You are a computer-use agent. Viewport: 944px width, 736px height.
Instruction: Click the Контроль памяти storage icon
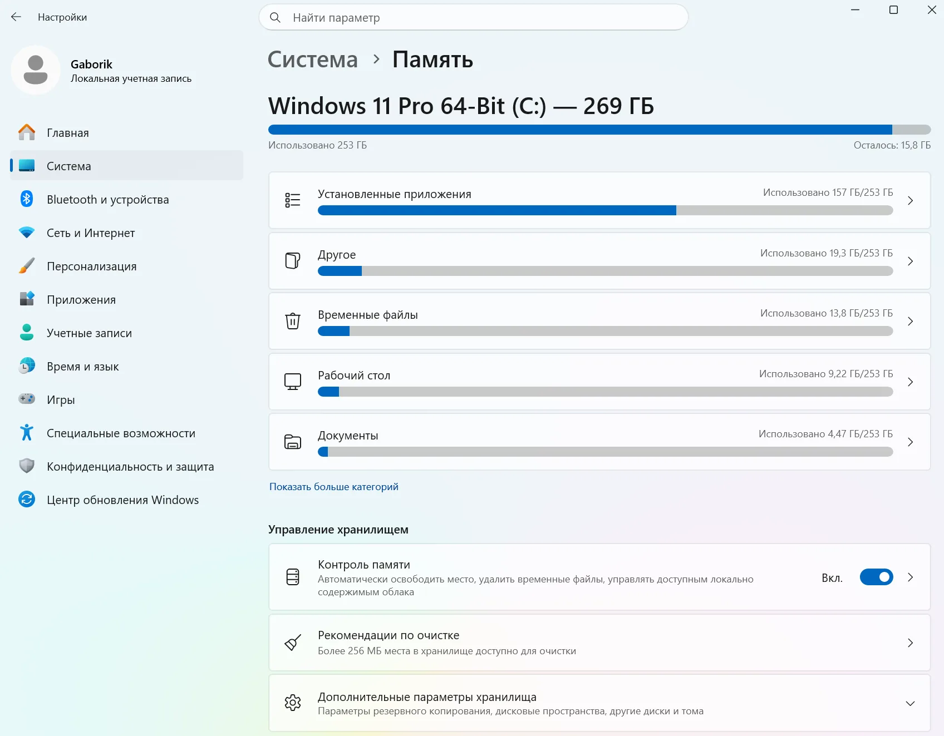[293, 577]
